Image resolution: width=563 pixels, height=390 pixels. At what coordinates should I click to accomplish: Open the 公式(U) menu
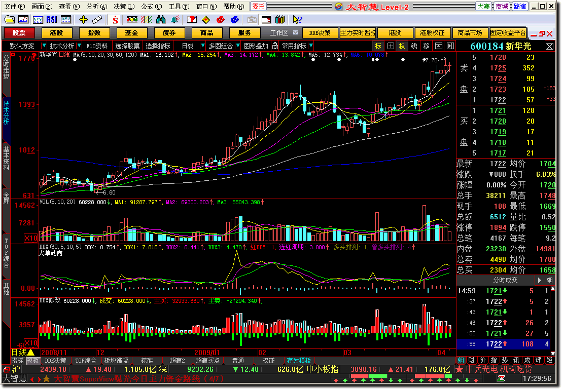[x=151, y=7]
